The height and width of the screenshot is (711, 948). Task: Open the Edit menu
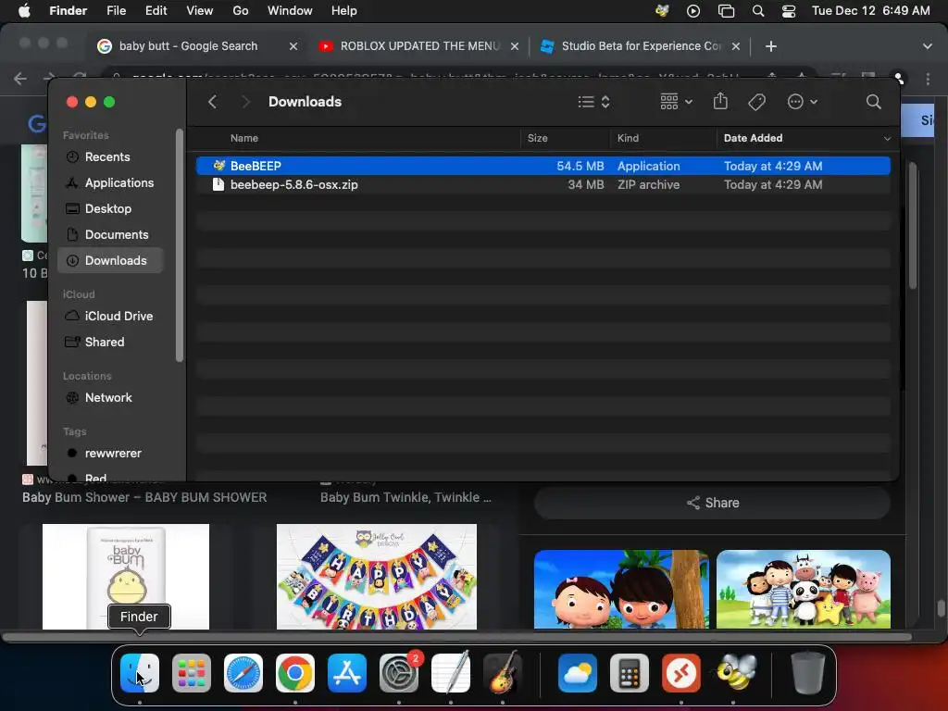coord(156,11)
